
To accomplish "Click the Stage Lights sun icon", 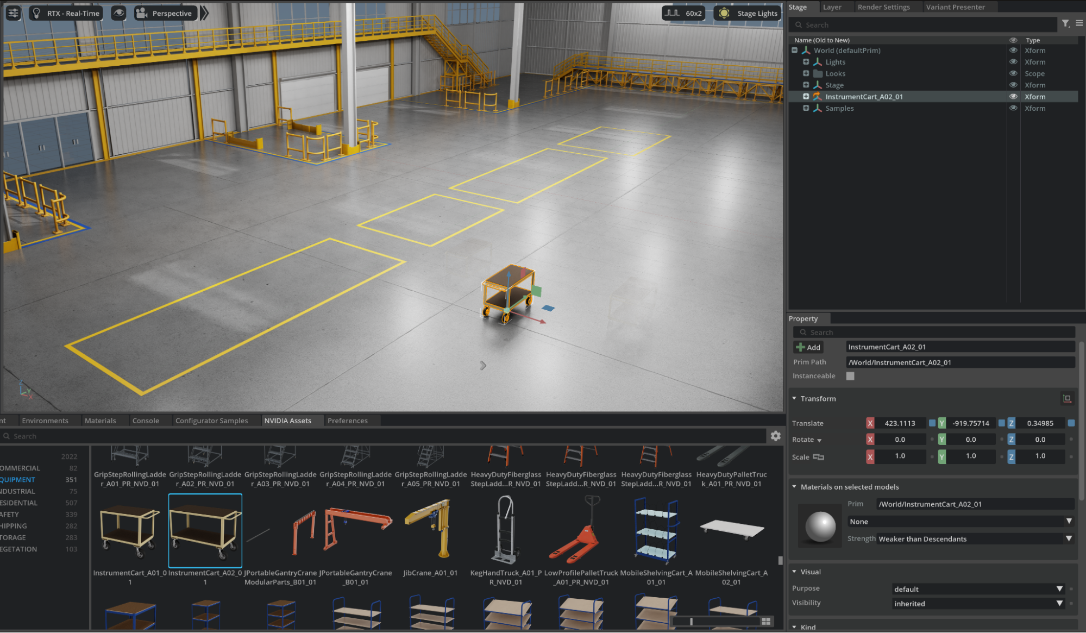I will pyautogui.click(x=724, y=13).
